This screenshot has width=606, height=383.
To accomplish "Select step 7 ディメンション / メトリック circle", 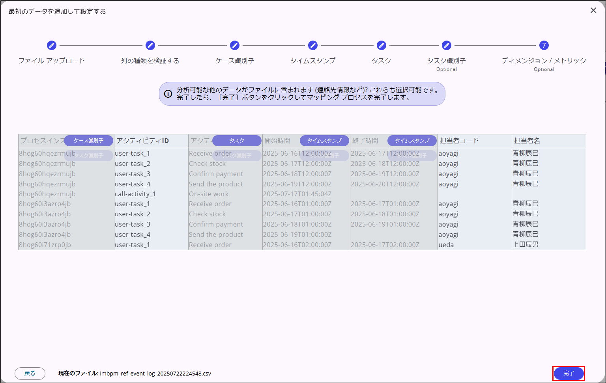I will 544,45.
